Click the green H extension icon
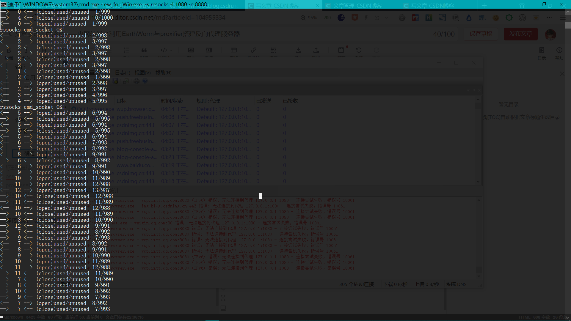This screenshot has width=571, height=321. [x=429, y=18]
